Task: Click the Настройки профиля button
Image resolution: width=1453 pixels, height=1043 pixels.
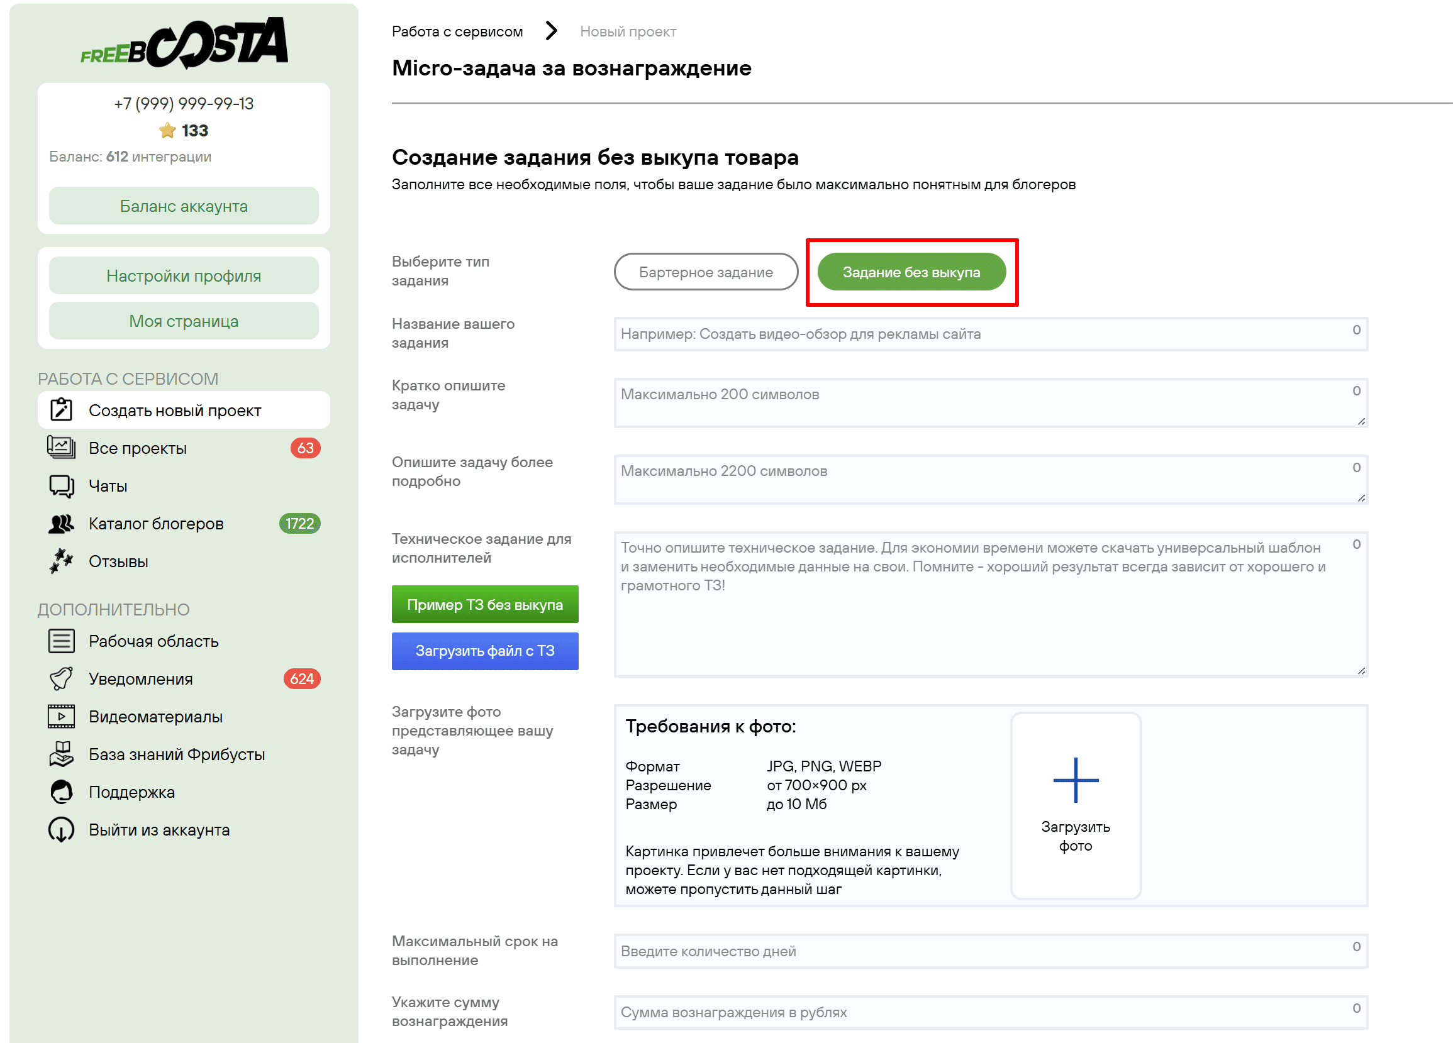Action: pos(184,275)
